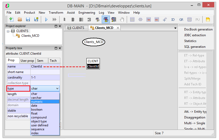
Task: Click the graphical dependency view icon
Action: [114, 19]
